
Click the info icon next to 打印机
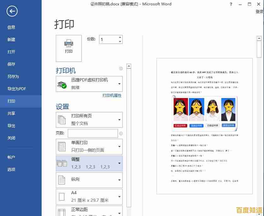click(x=121, y=68)
